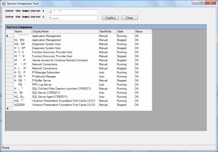
Task: Select the row header of PI Network Manager
Action: click(x=10, y=76)
